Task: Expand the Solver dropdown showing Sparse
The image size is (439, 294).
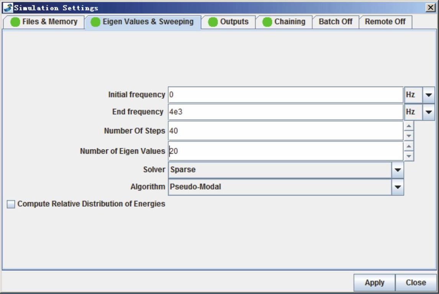Action: click(398, 170)
